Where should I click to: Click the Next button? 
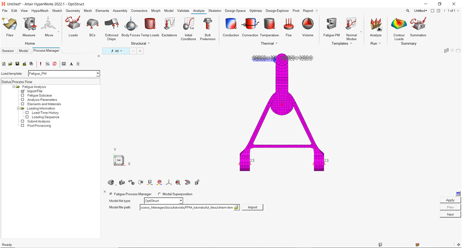click(x=450, y=215)
